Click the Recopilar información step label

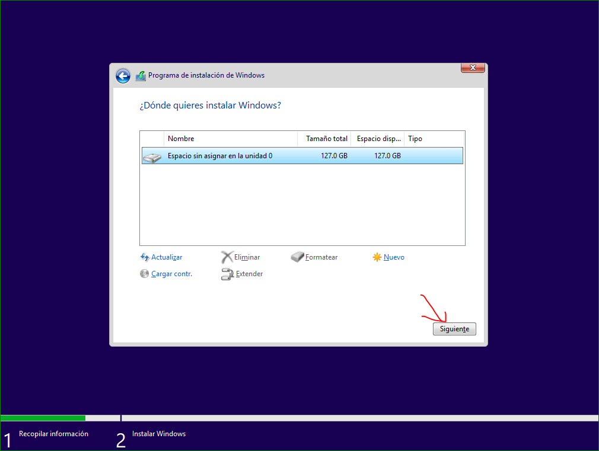53,434
